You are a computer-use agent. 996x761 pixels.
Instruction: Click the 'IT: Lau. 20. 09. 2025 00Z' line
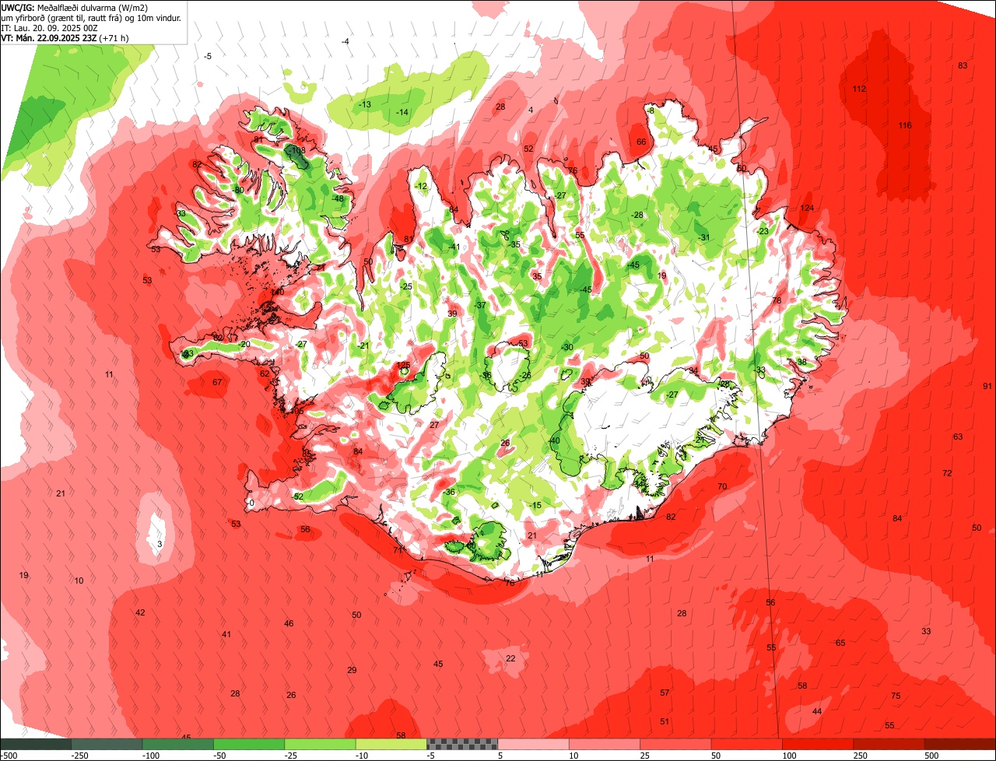[x=49, y=27]
